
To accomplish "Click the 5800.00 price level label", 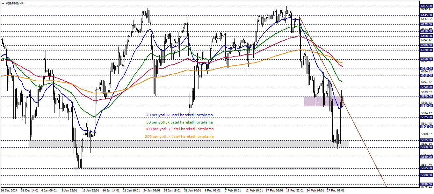I will (x=426, y=175).
